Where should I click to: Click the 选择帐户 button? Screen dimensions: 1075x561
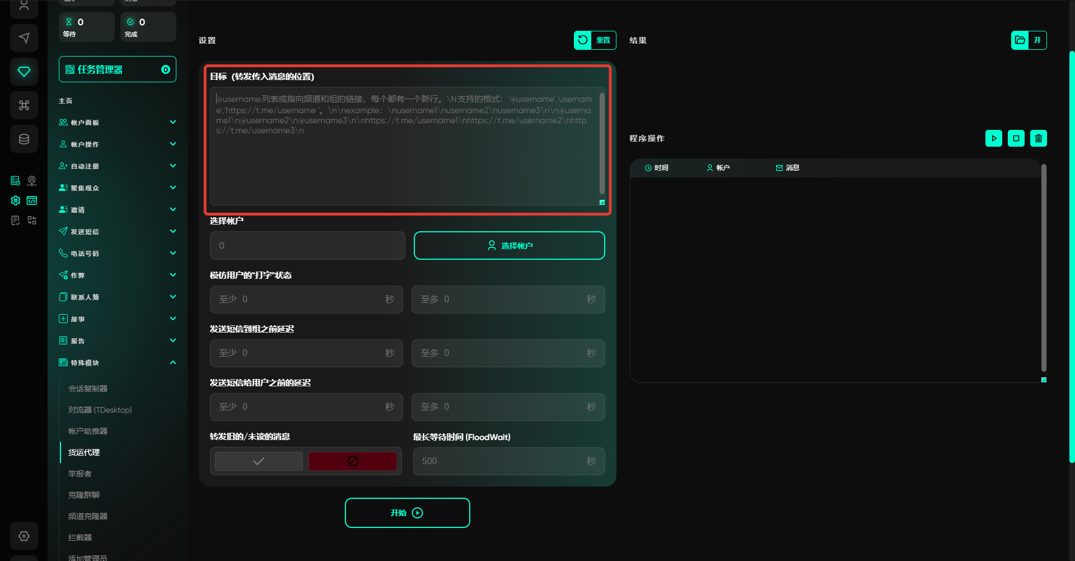pyautogui.click(x=509, y=246)
